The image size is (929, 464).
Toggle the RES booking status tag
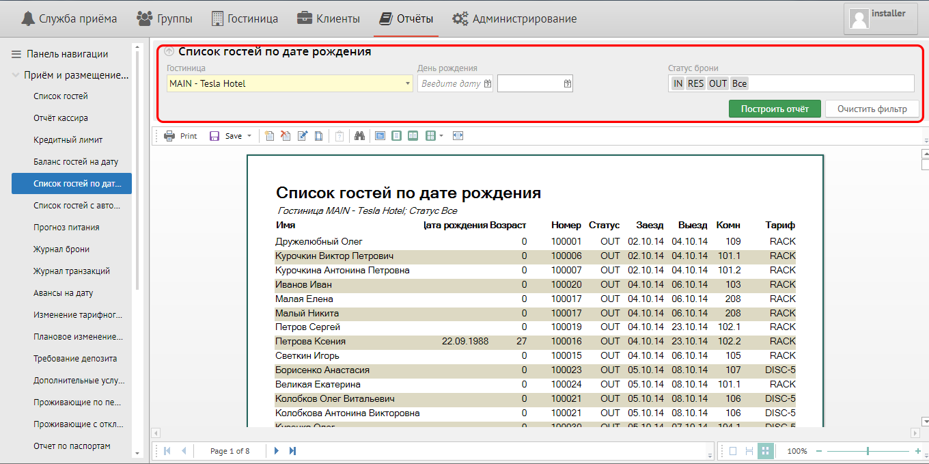[x=695, y=83]
